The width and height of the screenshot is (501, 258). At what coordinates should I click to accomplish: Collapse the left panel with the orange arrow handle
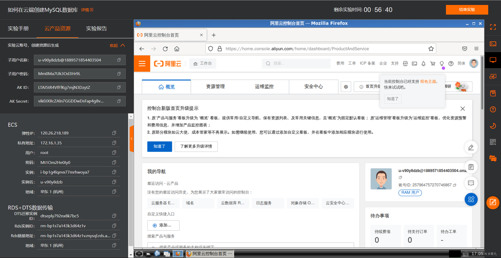[132, 139]
